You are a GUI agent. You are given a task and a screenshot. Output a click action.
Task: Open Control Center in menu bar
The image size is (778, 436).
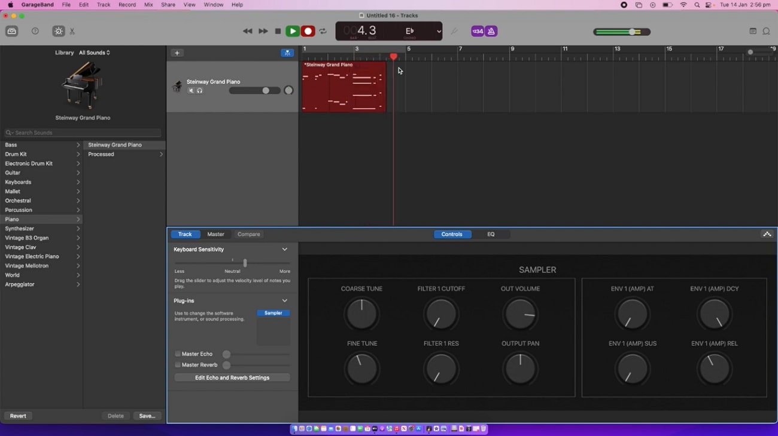pos(710,5)
